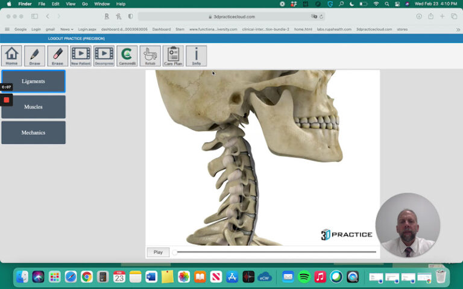The image size is (463, 289).
Task: Open the Info tool
Action: 197,56
